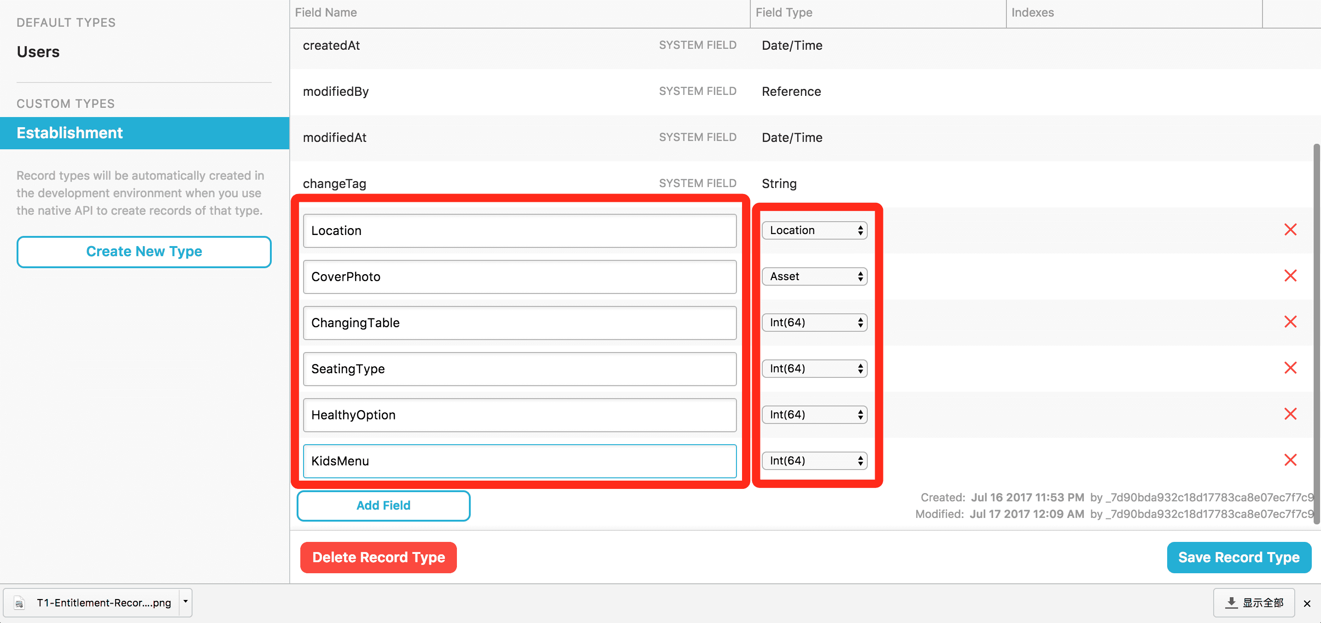Remove the SeatingType field with X icon
1321x623 pixels.
[1290, 368]
